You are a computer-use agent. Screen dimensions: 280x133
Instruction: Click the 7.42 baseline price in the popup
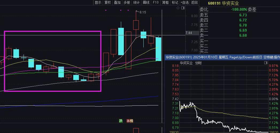[x=175, y=99]
